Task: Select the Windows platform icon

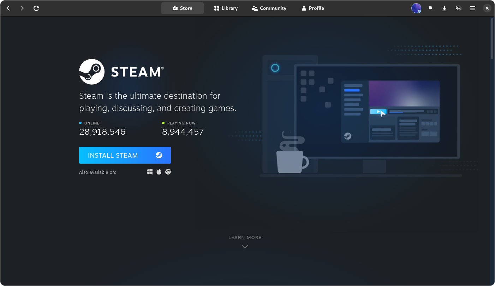Action: [x=150, y=172]
